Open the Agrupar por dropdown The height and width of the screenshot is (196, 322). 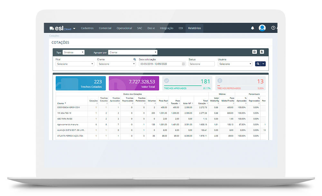tap(133, 52)
